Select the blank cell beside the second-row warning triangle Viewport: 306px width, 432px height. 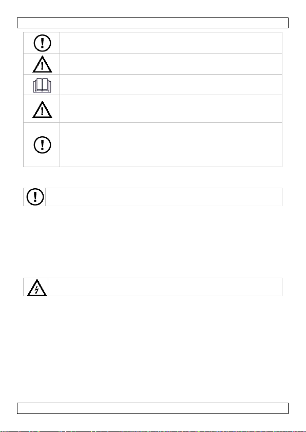(x=171, y=64)
